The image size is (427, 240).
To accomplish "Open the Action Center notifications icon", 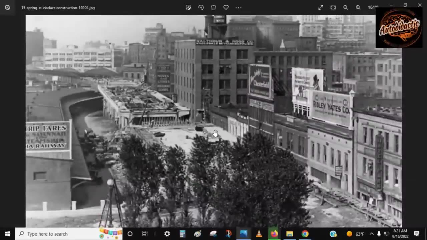I will tap(417, 234).
